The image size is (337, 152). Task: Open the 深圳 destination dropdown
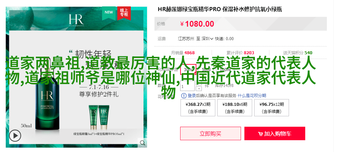pos(207,39)
